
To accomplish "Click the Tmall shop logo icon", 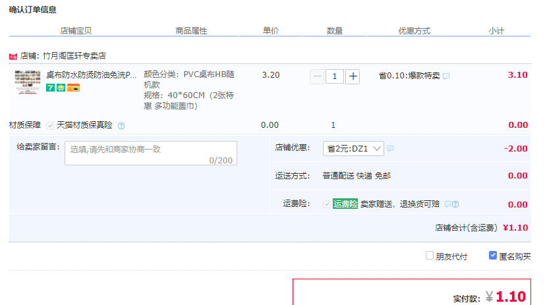I will [x=13, y=56].
